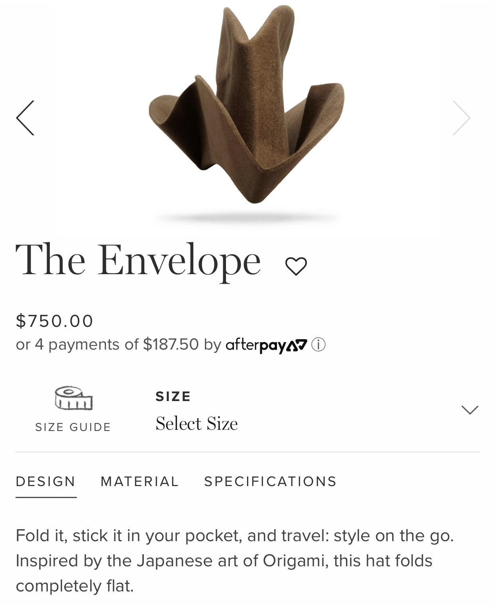
Task: Click the Afterpay logo
Action: (x=267, y=345)
